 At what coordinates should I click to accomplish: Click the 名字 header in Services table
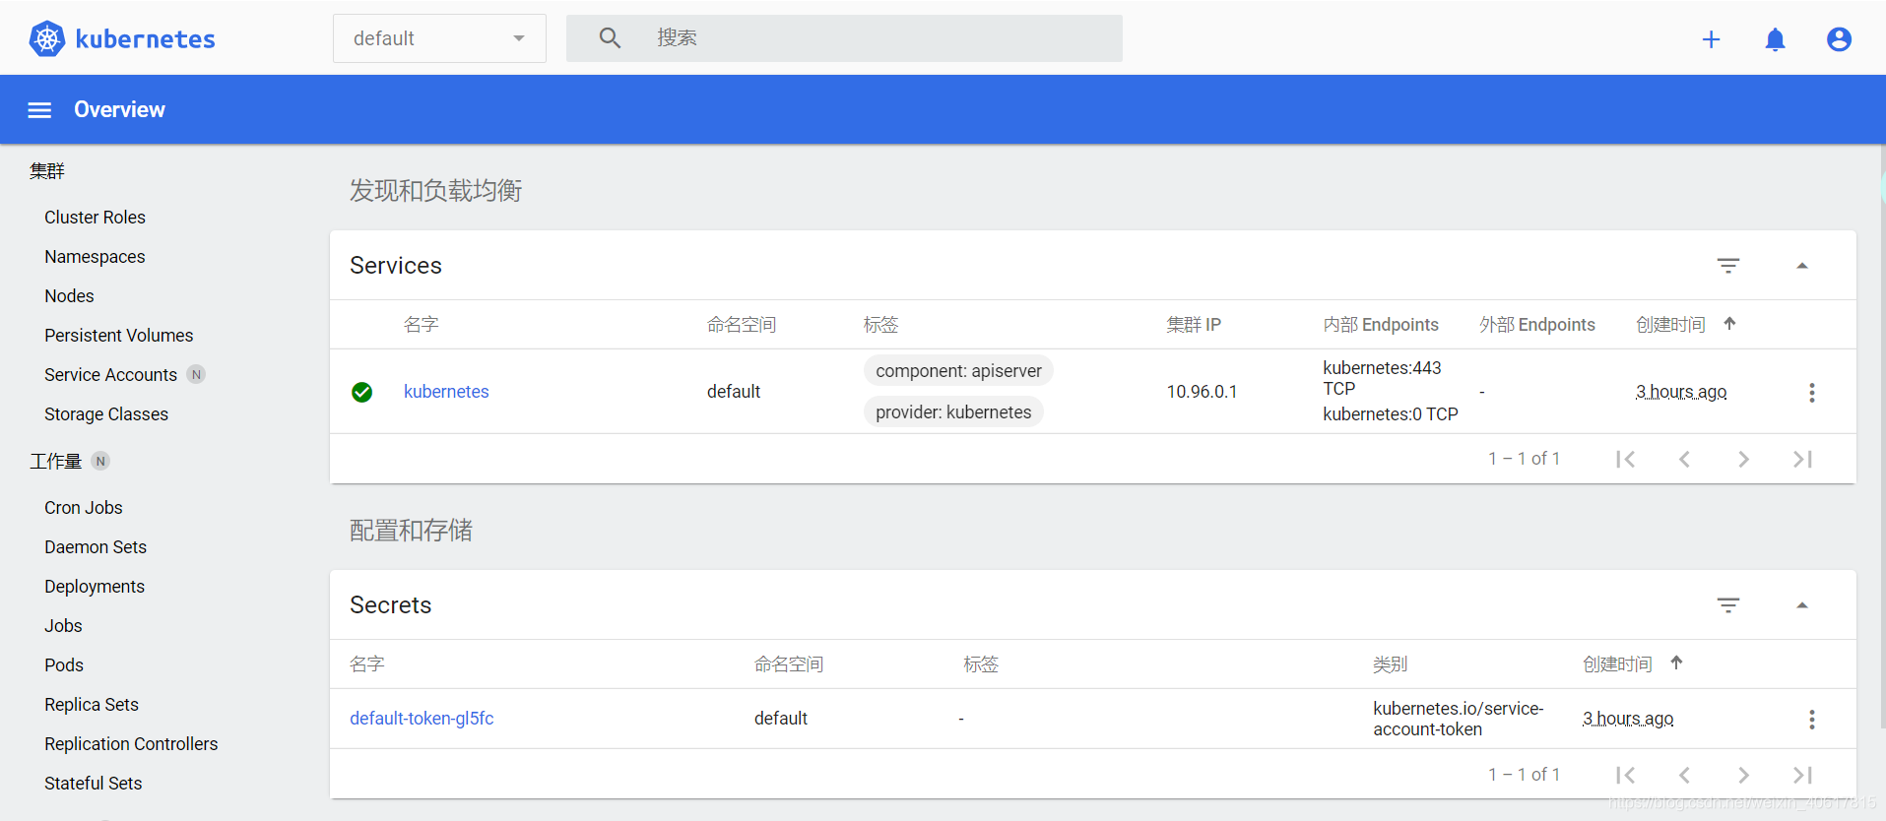[x=422, y=325]
